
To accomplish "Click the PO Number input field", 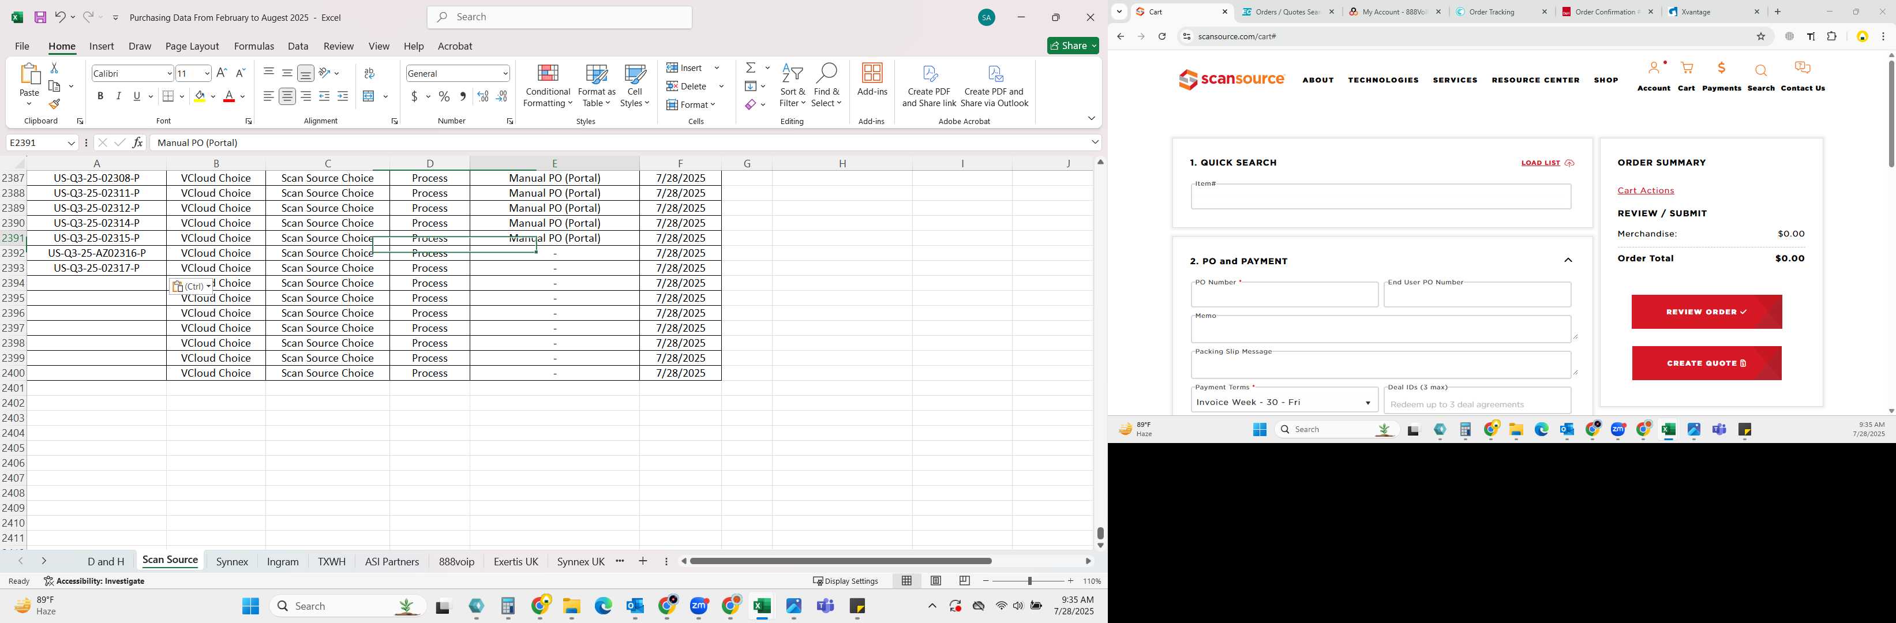I will tap(1284, 295).
